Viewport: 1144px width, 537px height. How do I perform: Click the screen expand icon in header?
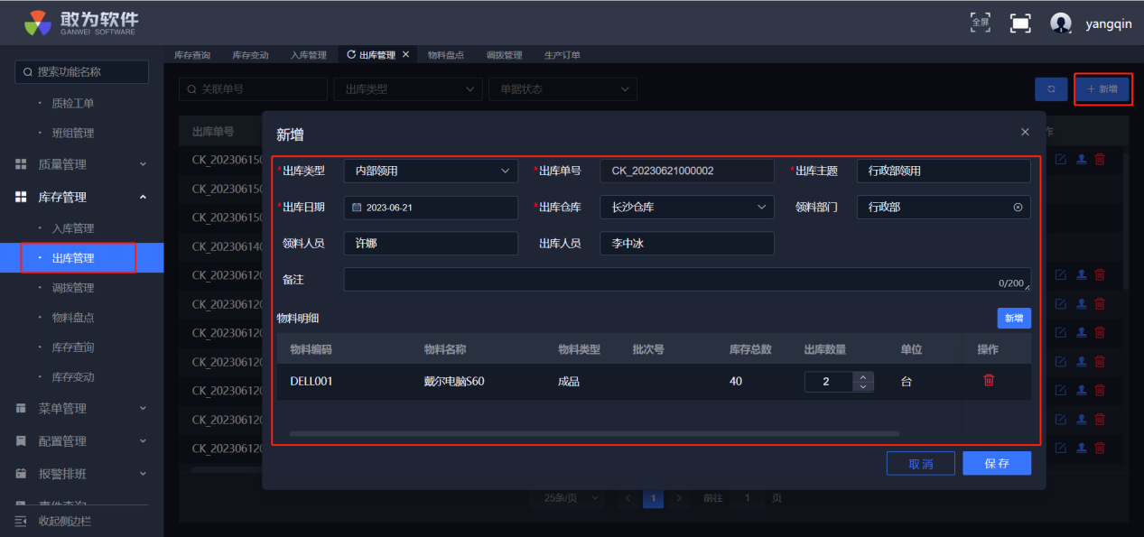tap(1020, 23)
